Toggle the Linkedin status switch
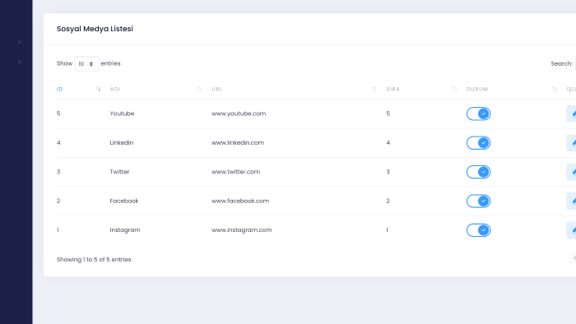The height and width of the screenshot is (324, 576). click(x=478, y=143)
